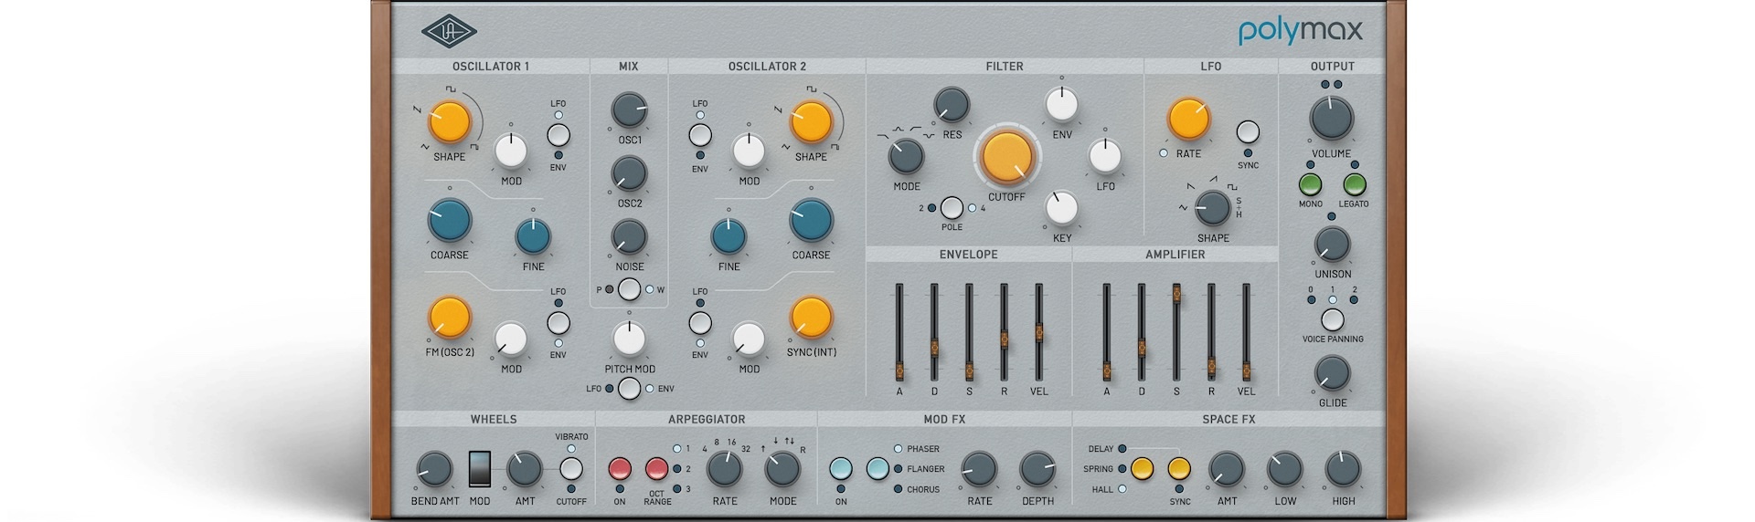
Task: Click the filter MODE knob
Action: [906, 156]
